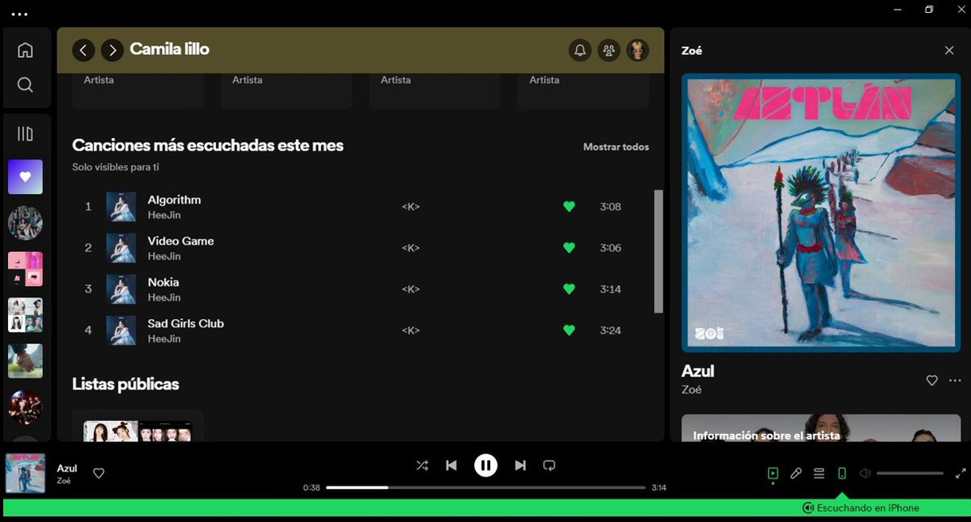Viewport: 971px width, 522px height.
Task: Open pink playlist thumbnail in sidebar
Action: tap(25, 269)
